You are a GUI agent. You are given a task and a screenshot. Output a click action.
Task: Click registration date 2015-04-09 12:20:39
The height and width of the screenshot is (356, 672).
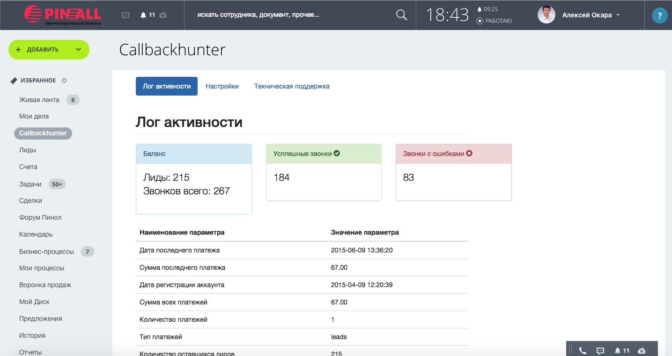tap(362, 285)
